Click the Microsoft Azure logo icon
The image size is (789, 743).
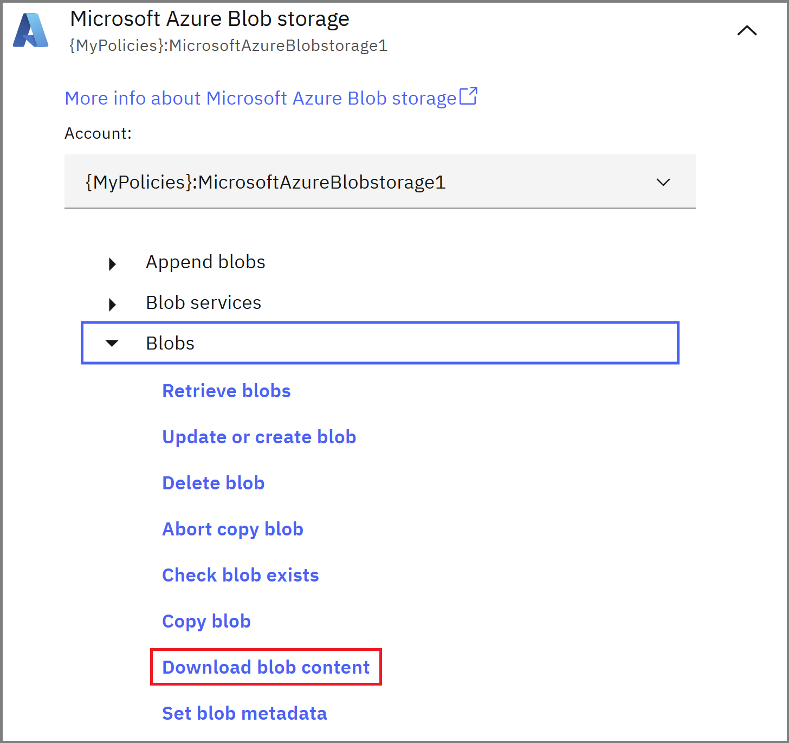pos(31,31)
